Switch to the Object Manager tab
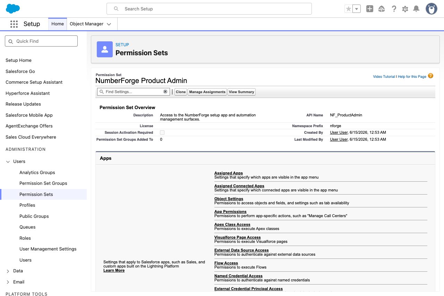 coord(87,24)
